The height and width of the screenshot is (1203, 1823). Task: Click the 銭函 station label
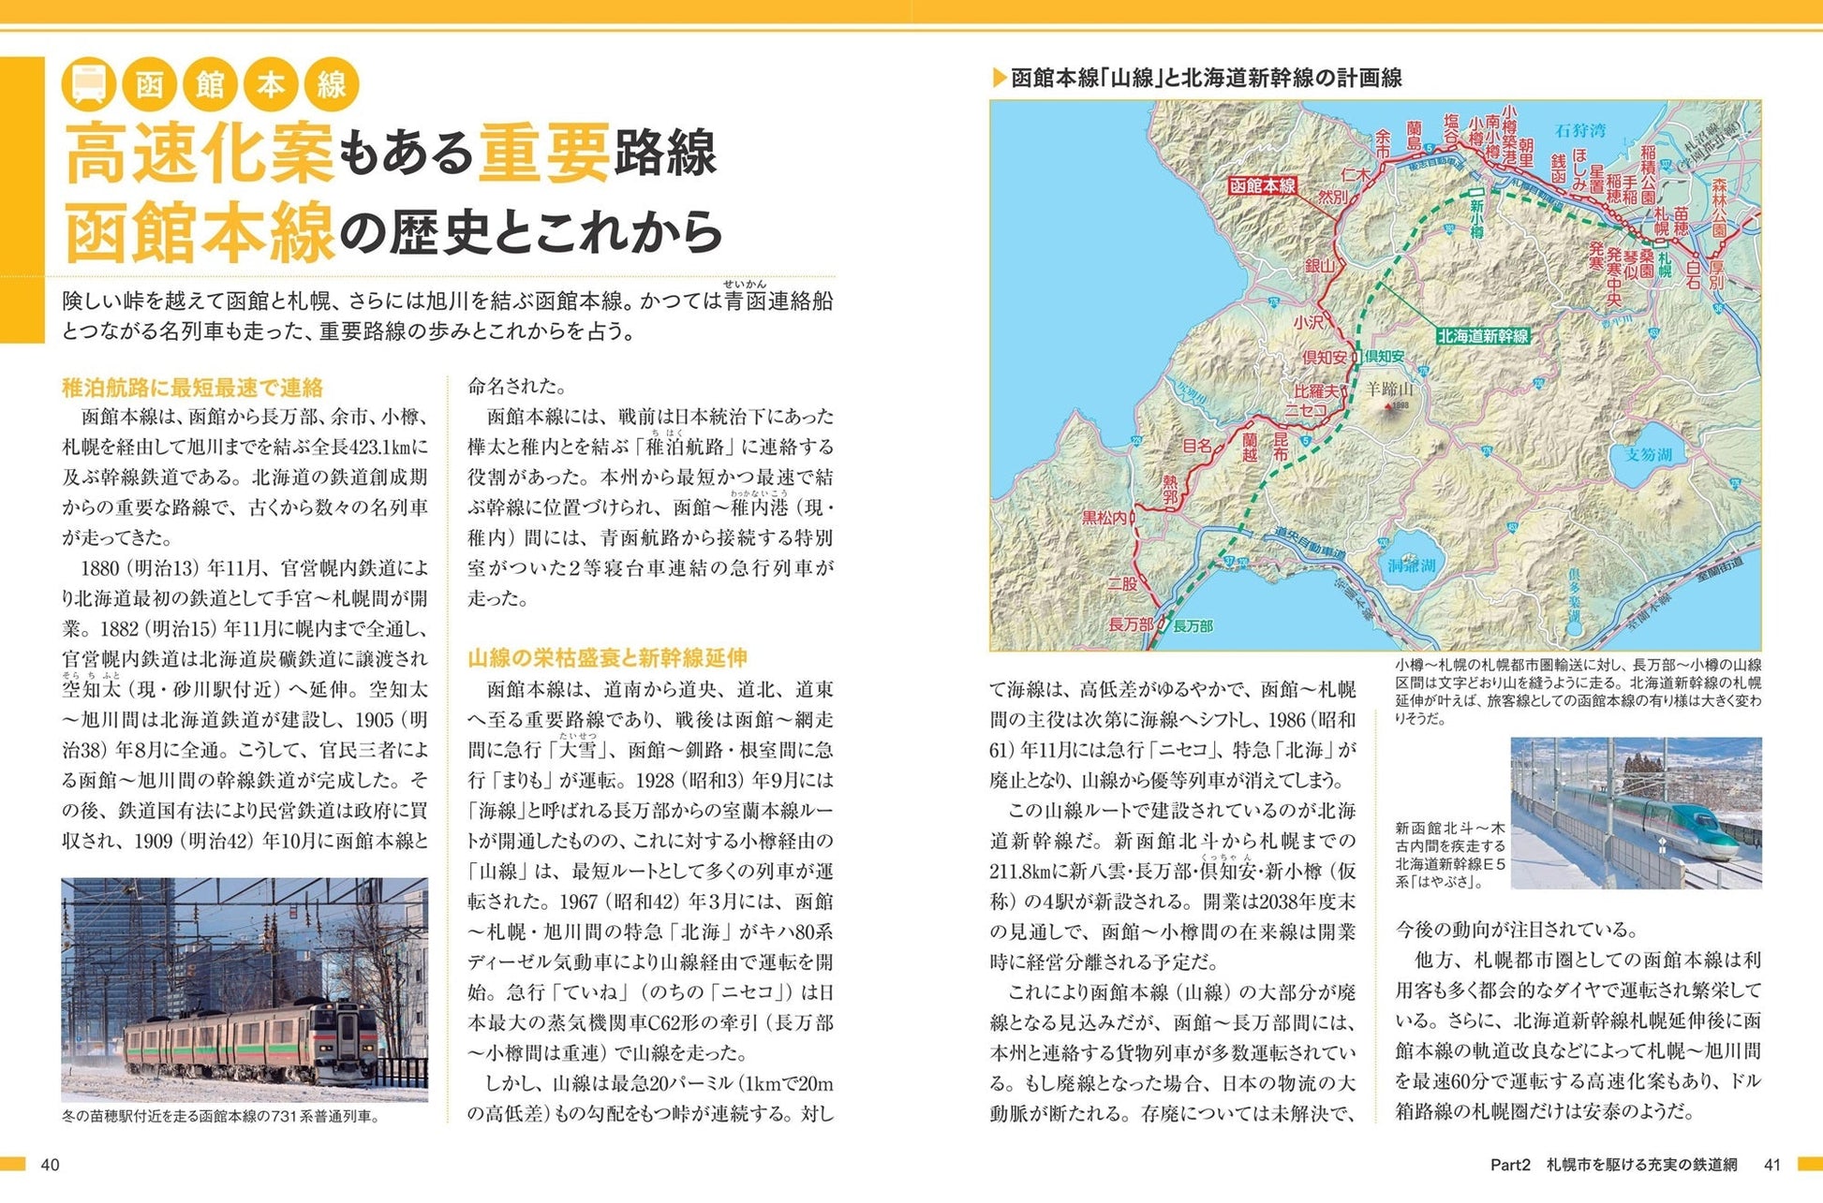[x=1558, y=169]
